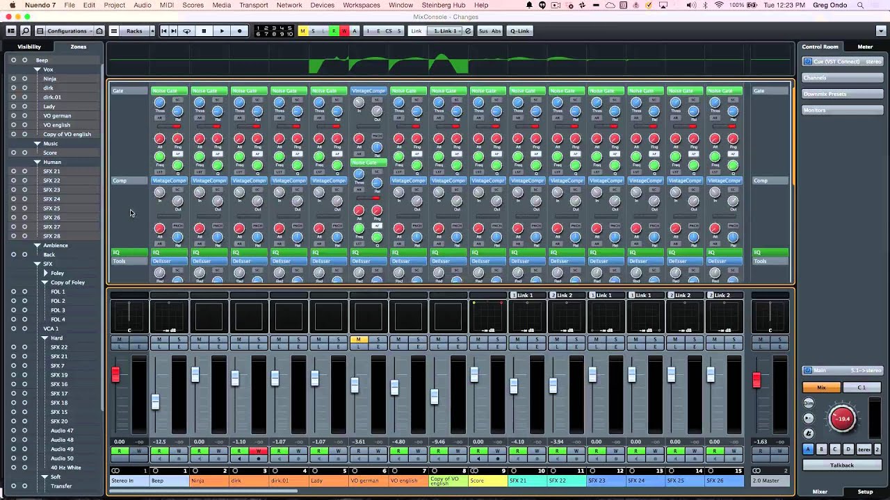Viewport: 890px width, 500px height.
Task: Open the Transport menu
Action: coord(253,5)
